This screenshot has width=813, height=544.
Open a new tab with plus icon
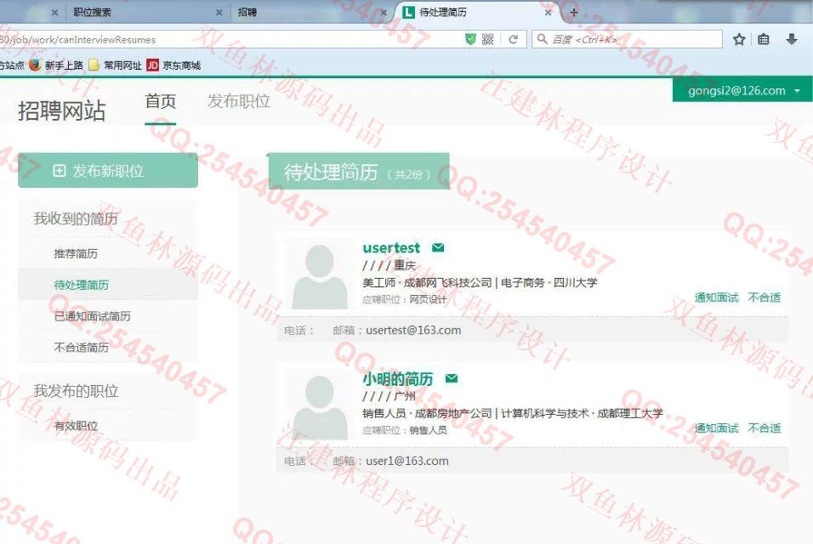pyautogui.click(x=573, y=13)
